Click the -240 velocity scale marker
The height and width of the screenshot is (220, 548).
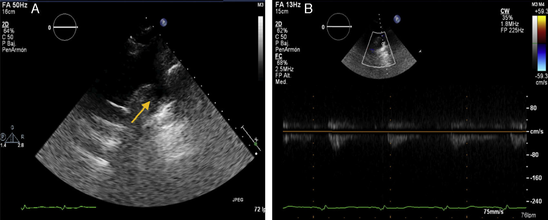click(536, 201)
